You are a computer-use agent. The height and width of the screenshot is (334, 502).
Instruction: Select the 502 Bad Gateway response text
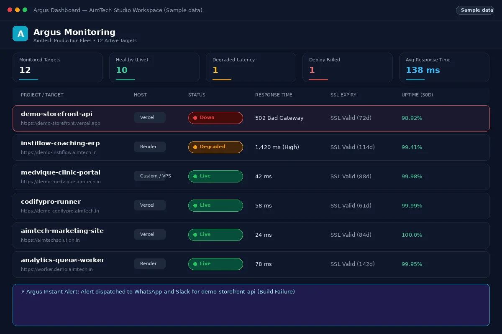(x=279, y=118)
